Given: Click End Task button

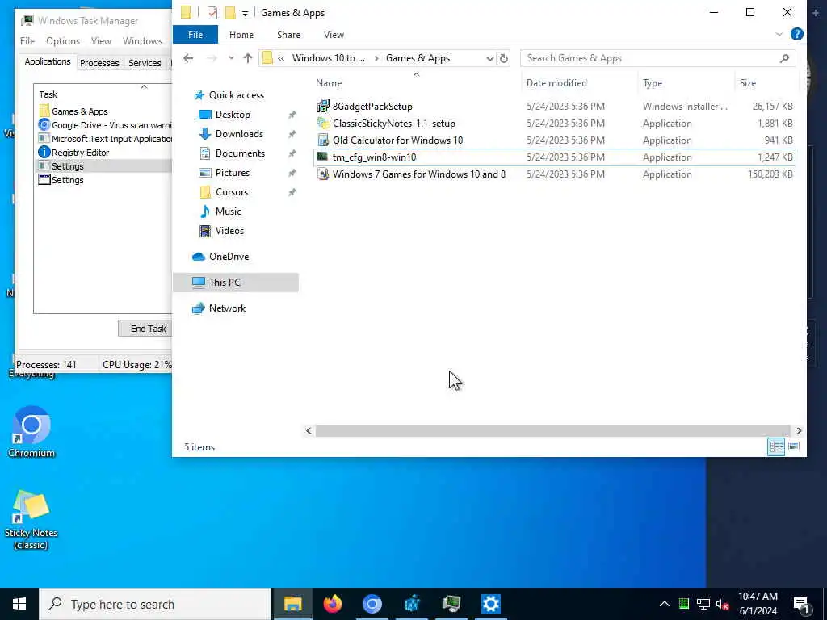Looking at the screenshot, I should (x=145, y=329).
